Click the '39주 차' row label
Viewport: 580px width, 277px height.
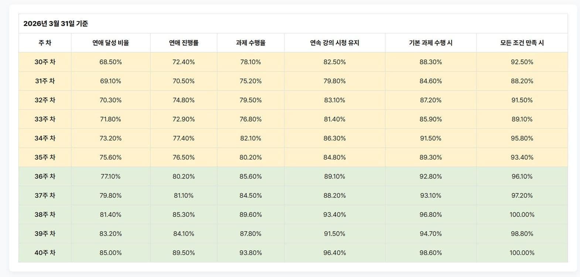45,234
